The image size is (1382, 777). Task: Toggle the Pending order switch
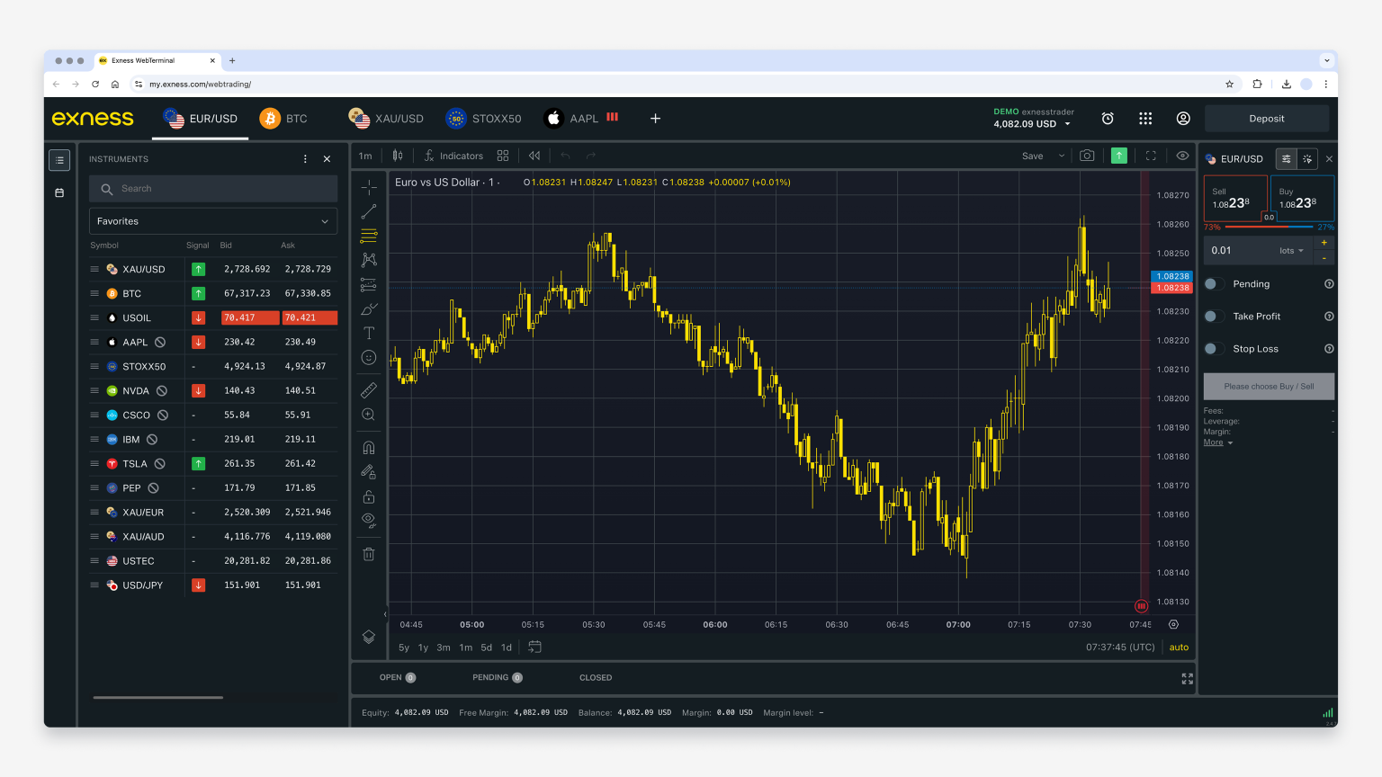coord(1214,284)
